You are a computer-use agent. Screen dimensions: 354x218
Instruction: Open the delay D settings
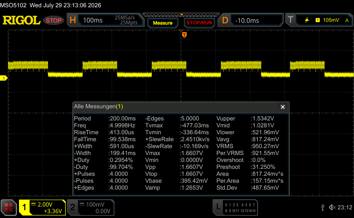coord(225,20)
